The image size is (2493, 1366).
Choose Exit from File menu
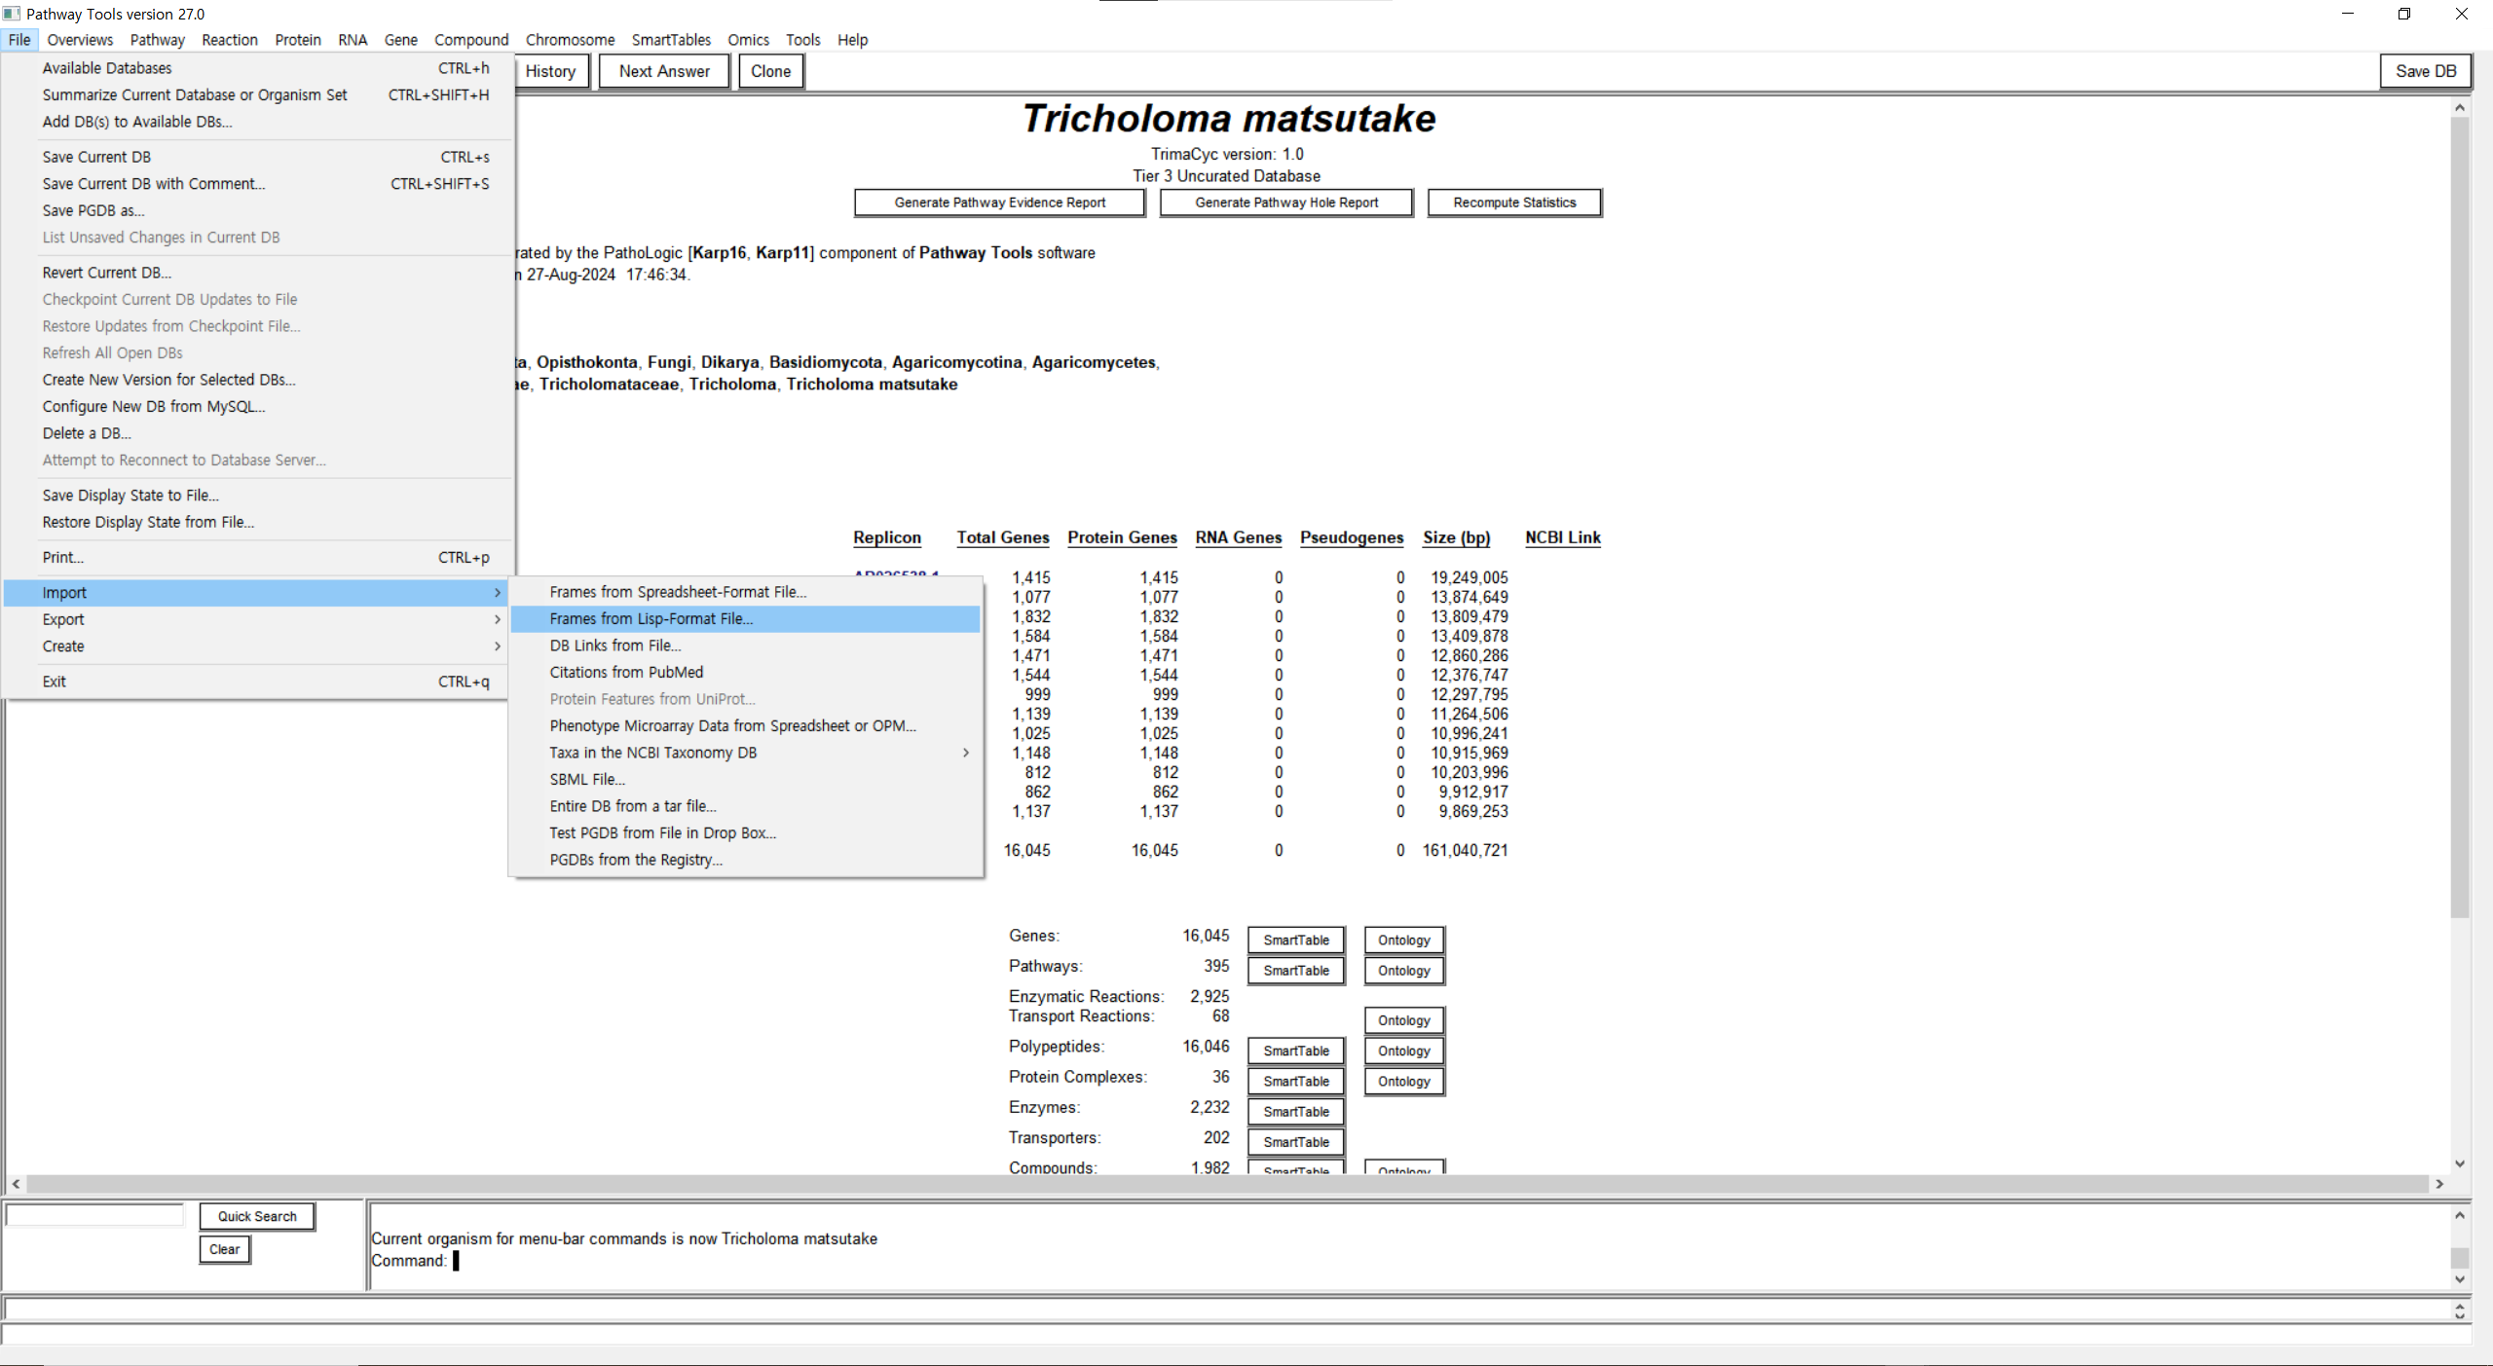point(257,682)
